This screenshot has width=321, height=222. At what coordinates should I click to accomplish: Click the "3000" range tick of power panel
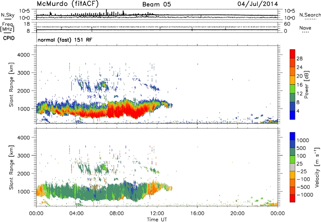(x=23, y=73)
